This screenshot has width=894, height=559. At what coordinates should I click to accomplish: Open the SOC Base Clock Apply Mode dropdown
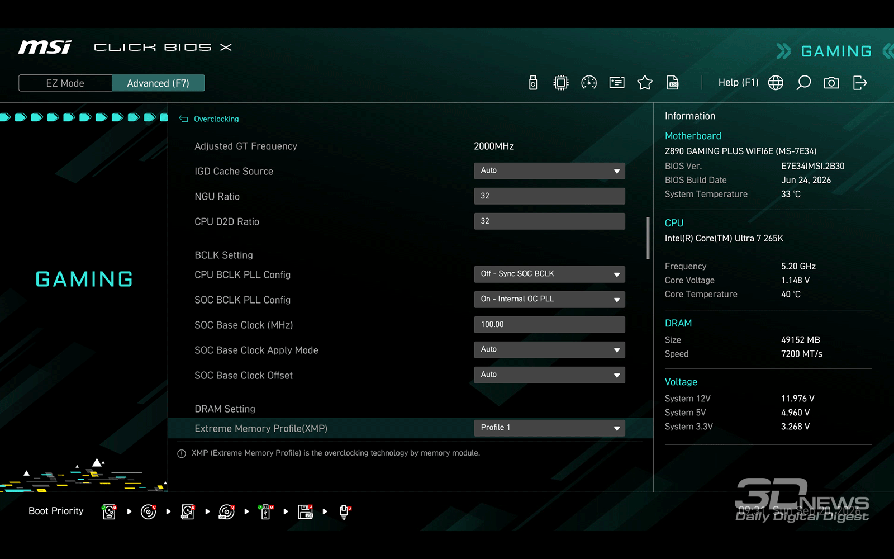pyautogui.click(x=549, y=350)
